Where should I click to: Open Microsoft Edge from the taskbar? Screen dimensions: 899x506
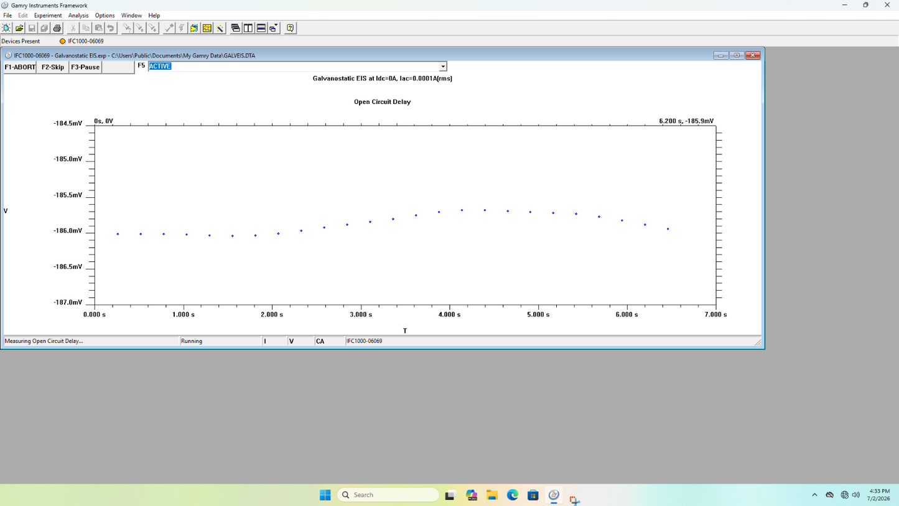(x=513, y=495)
